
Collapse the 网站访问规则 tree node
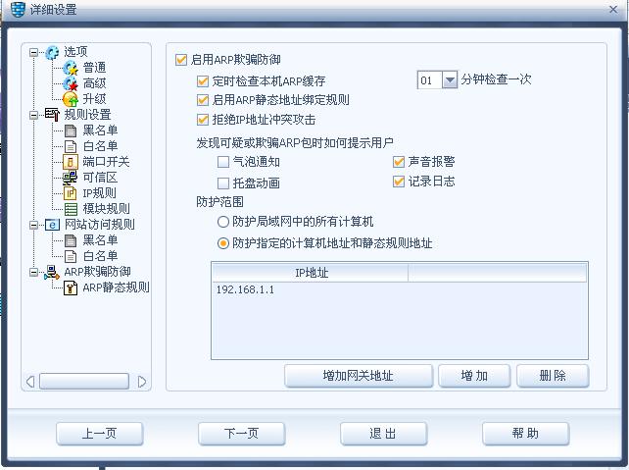33,225
